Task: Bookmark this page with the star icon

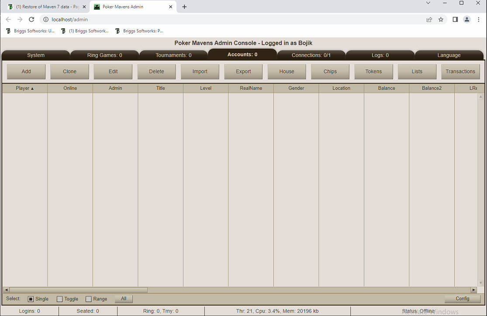Action: tap(441, 20)
